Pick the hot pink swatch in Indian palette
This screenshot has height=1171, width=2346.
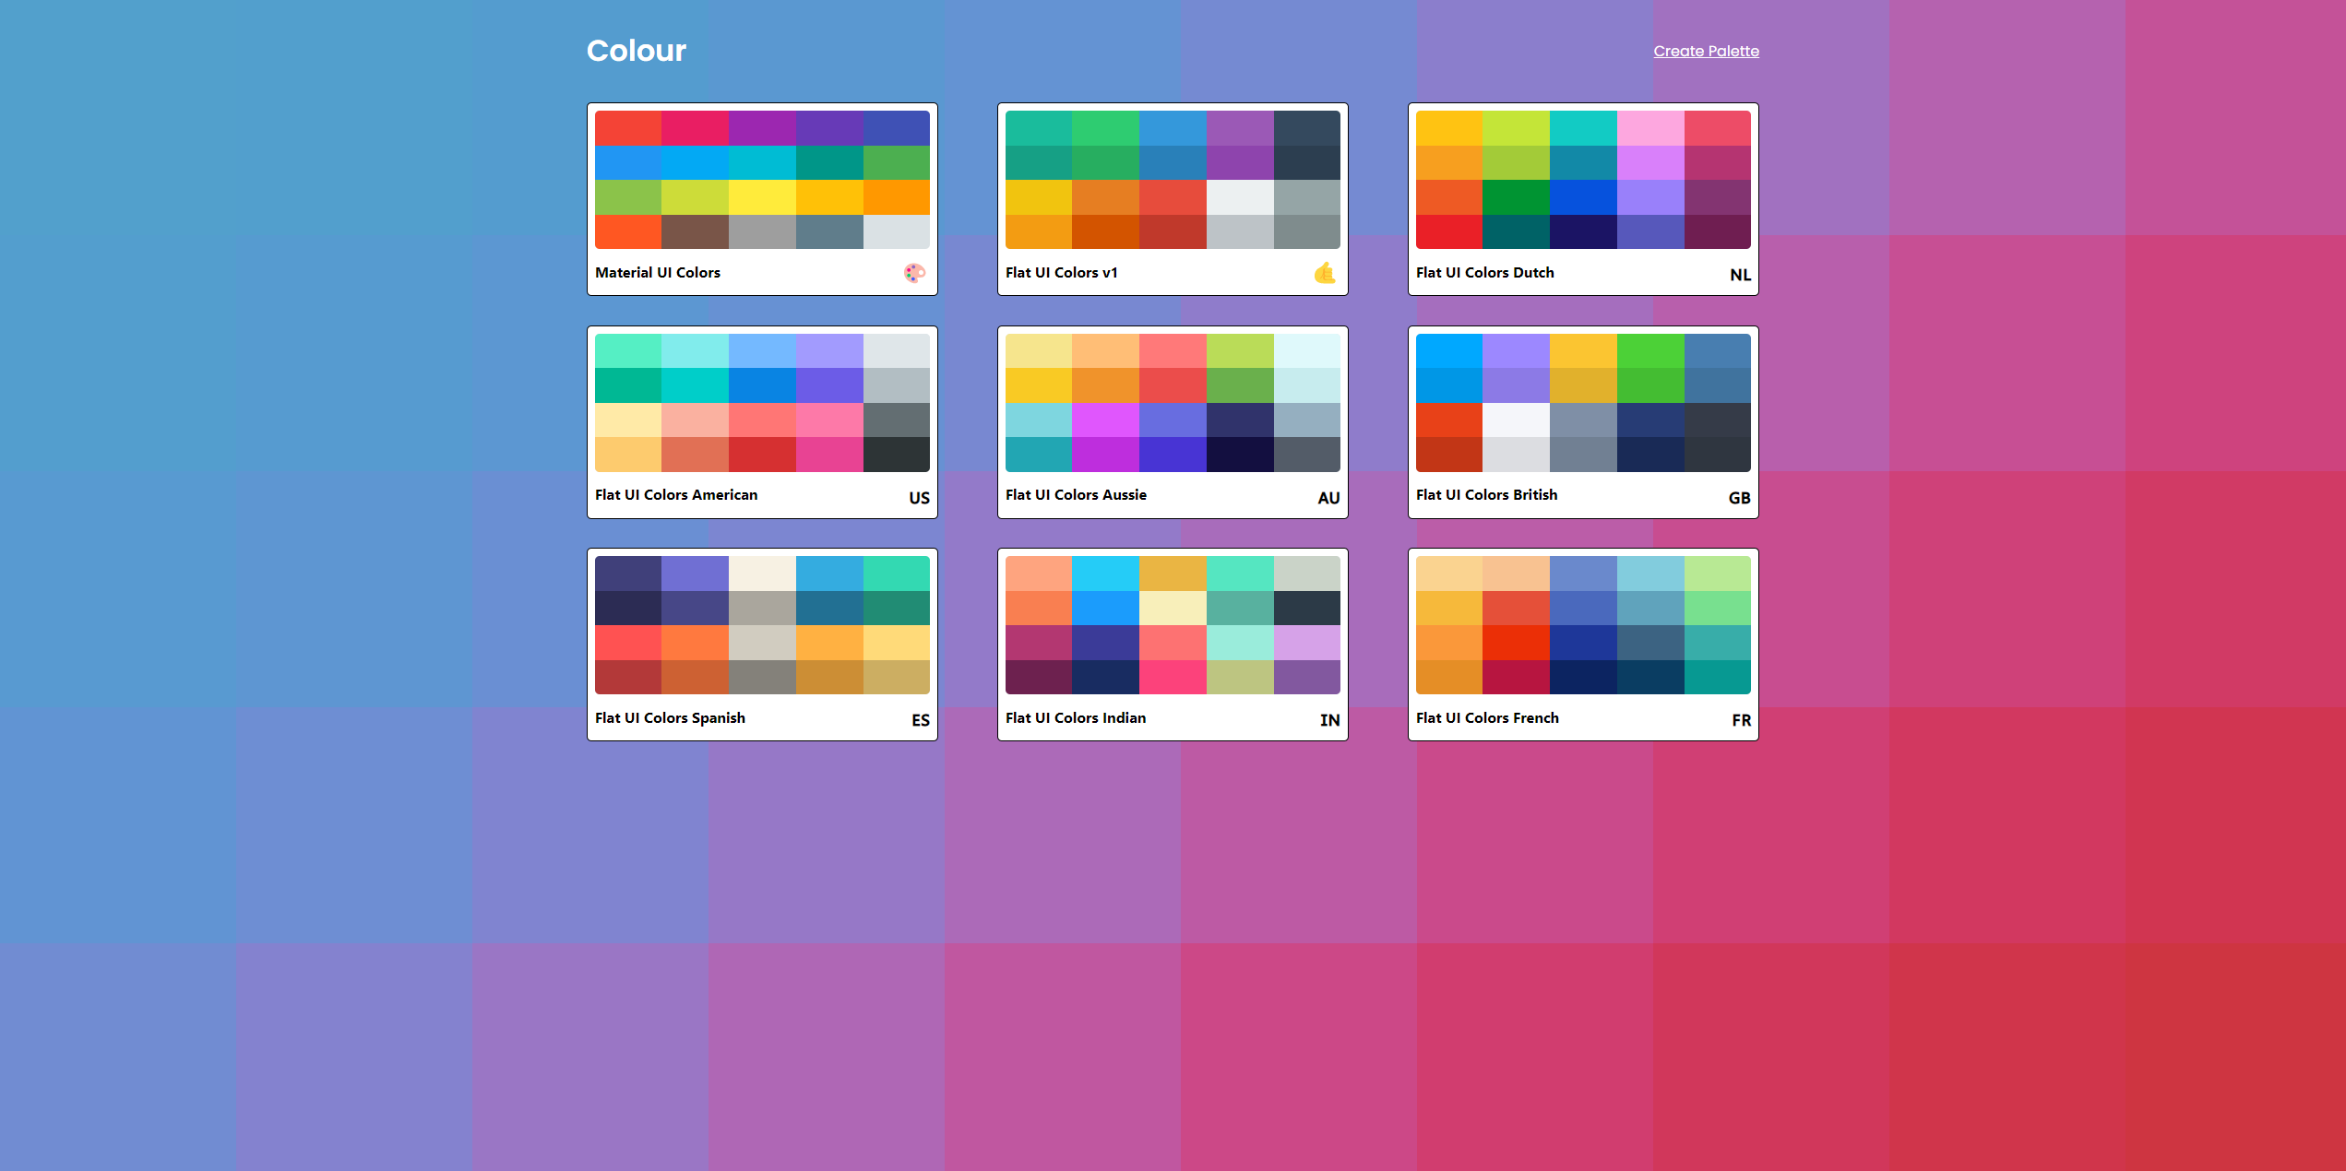tap(1173, 677)
